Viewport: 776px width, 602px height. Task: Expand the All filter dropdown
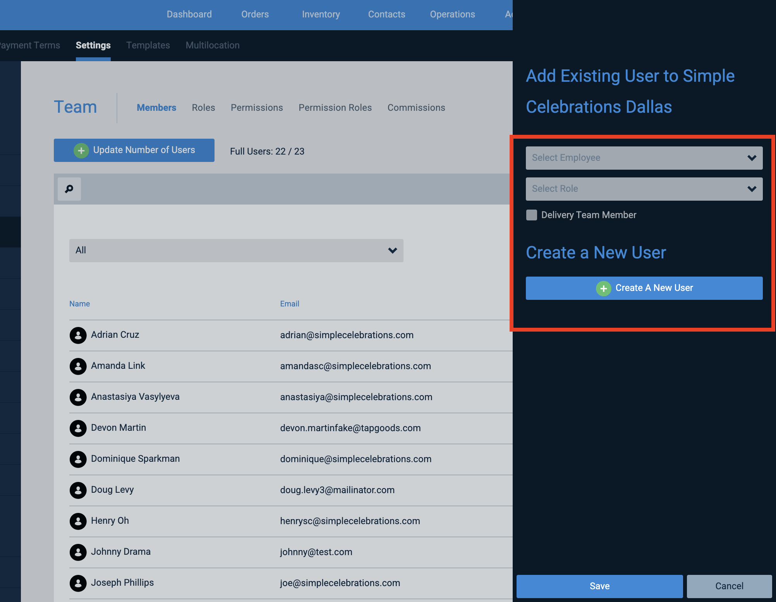point(236,251)
